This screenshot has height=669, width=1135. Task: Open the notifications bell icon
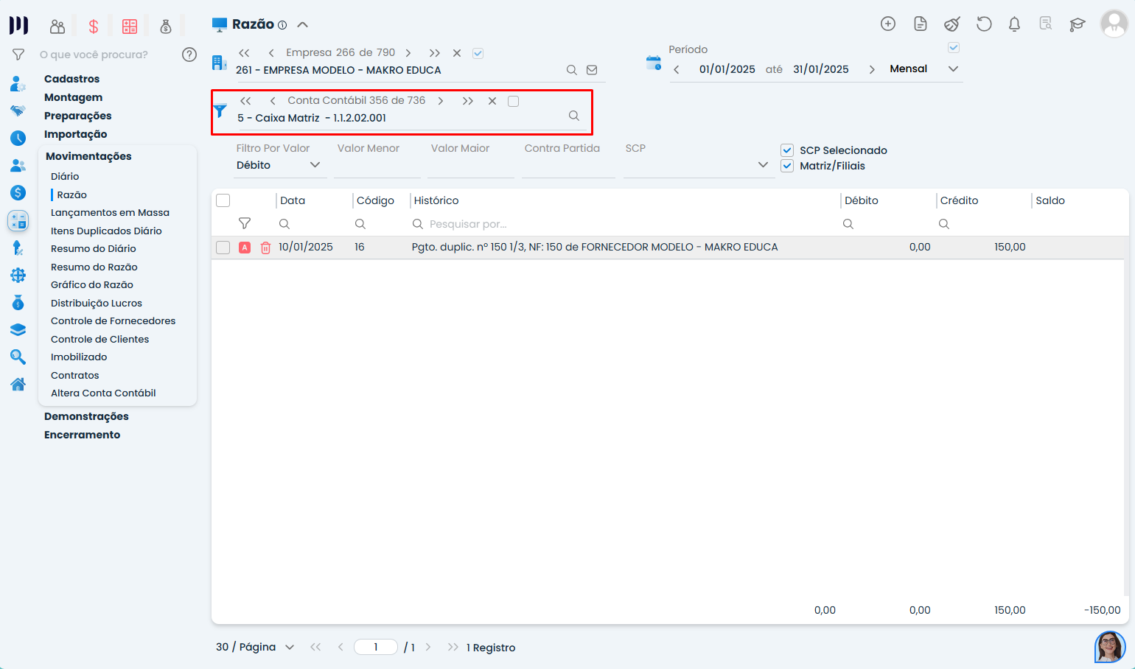point(1014,24)
